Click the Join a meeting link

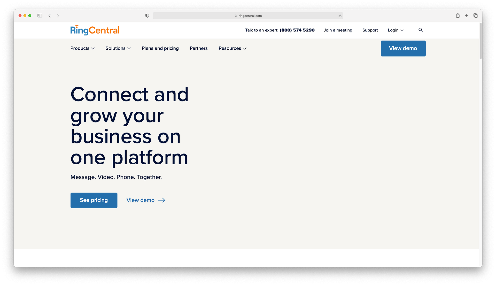click(x=338, y=30)
